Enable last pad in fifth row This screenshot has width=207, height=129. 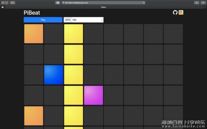click(x=173, y=116)
